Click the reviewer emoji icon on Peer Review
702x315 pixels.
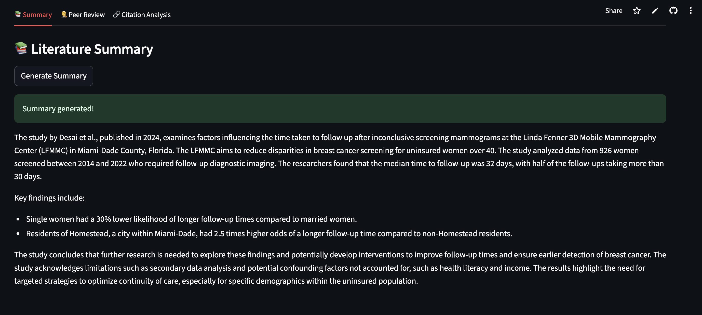point(64,15)
